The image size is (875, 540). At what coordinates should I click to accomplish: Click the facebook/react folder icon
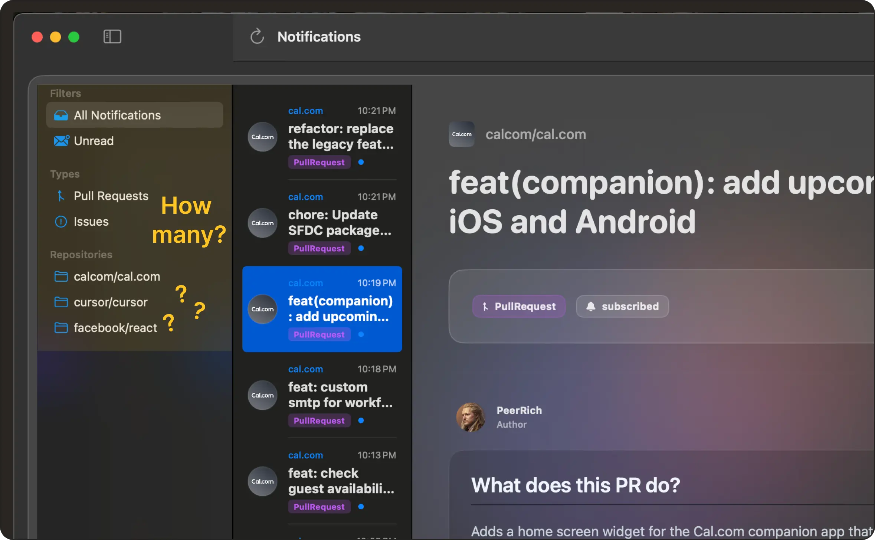[61, 328]
